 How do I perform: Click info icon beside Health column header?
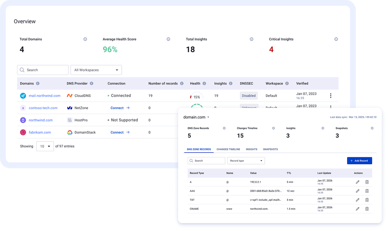pyautogui.click(x=204, y=84)
